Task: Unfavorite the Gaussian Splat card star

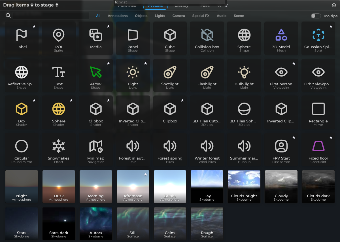Action: 331,26
